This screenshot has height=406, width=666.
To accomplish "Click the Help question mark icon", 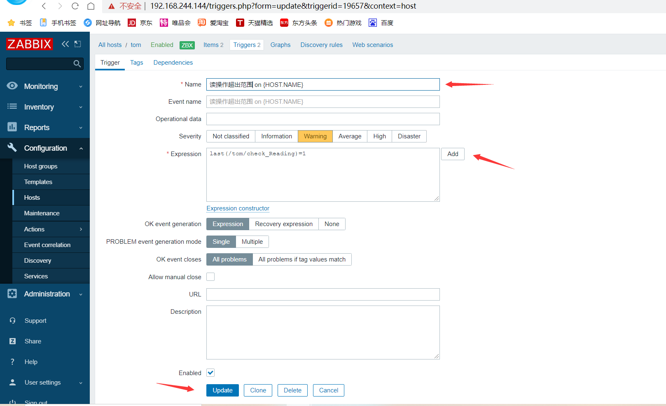I will coord(13,362).
